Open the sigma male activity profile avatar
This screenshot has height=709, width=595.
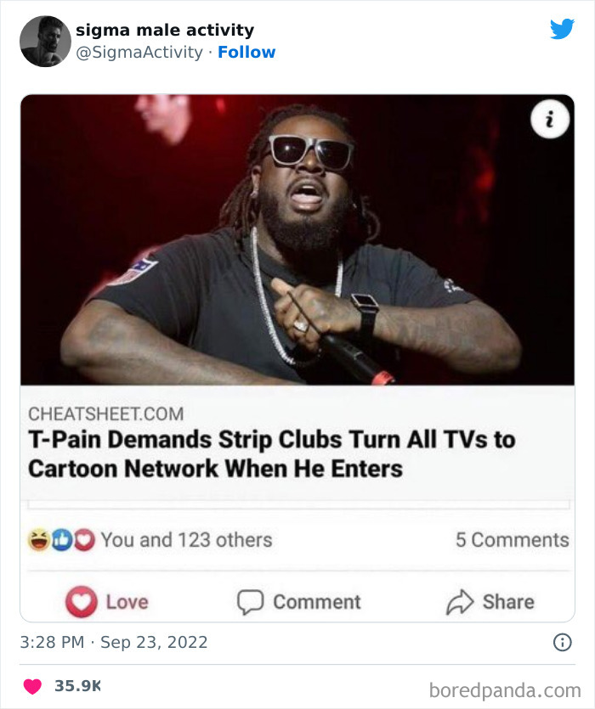click(45, 42)
